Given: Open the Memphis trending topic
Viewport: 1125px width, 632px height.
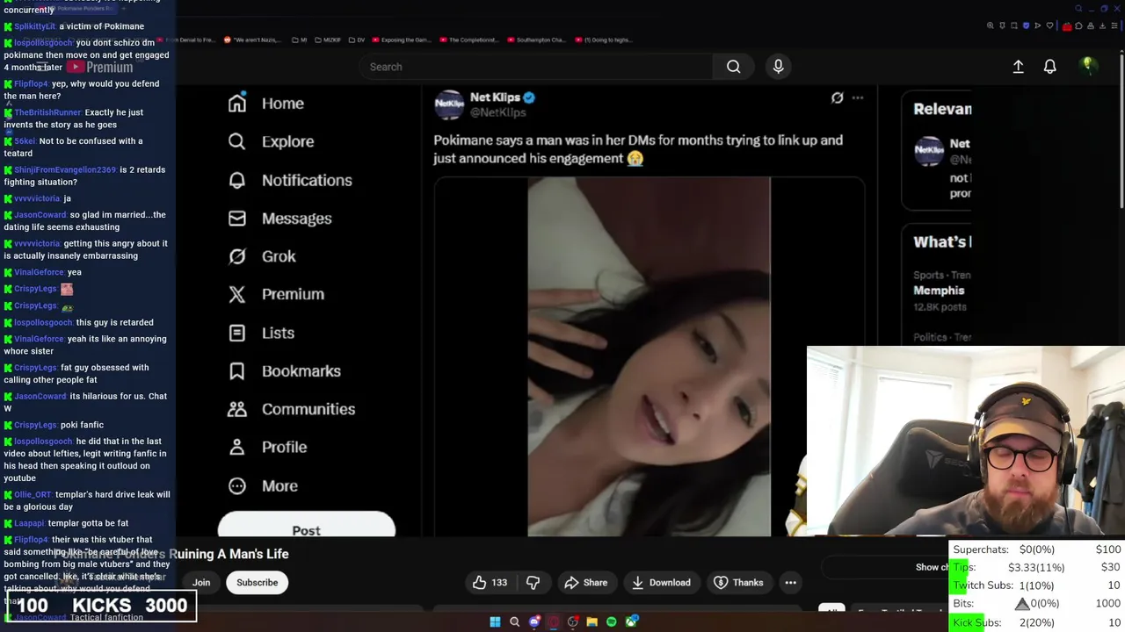Looking at the screenshot, I should [x=939, y=291].
